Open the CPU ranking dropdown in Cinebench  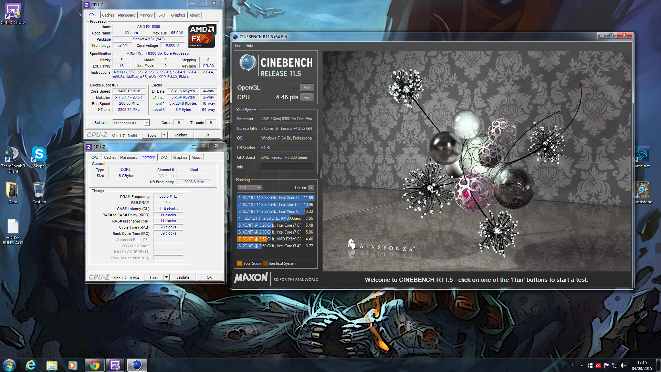(x=250, y=188)
